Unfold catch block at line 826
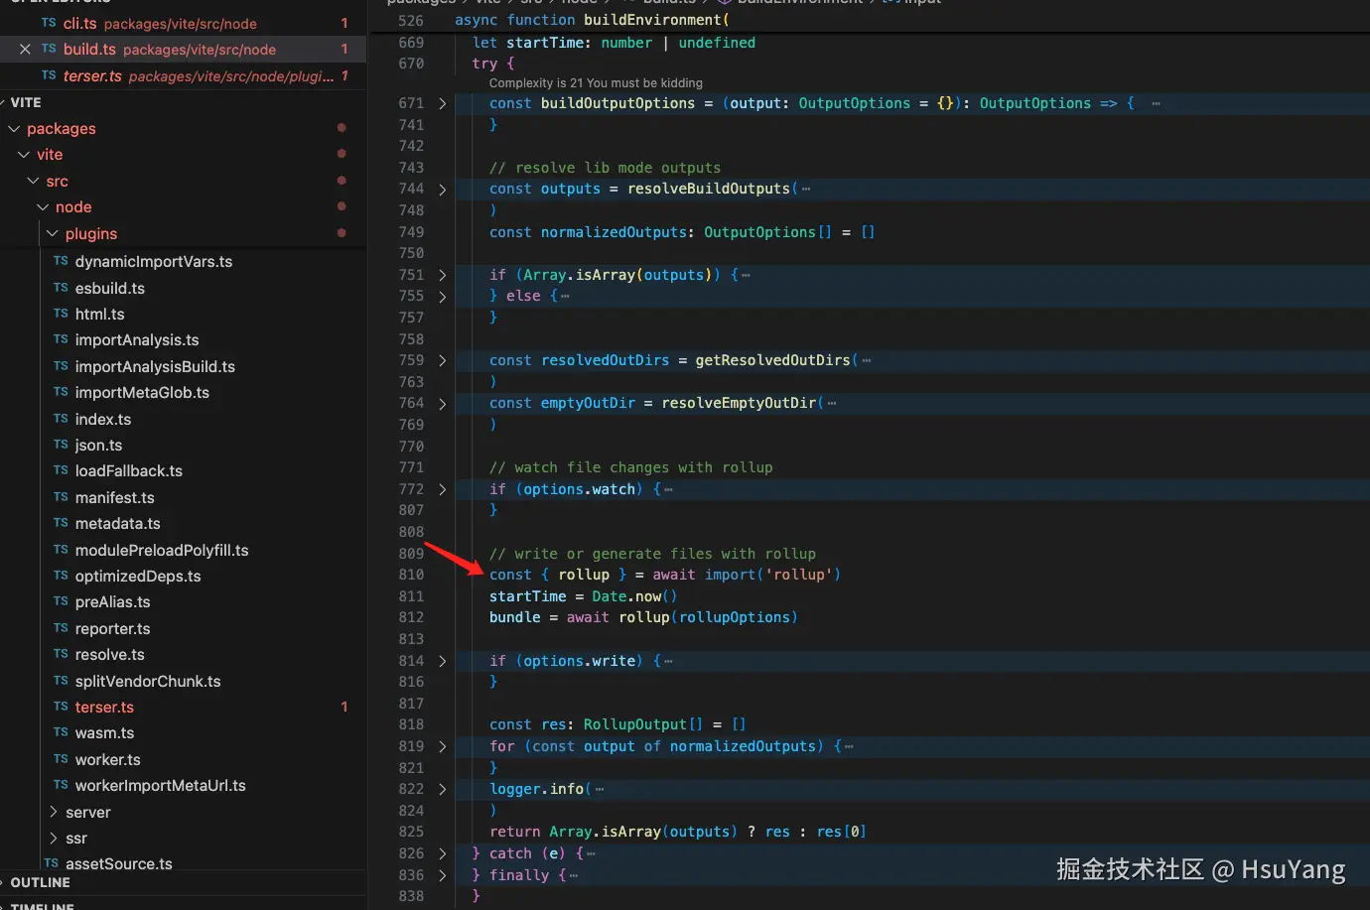This screenshot has height=910, width=1370. 442,853
